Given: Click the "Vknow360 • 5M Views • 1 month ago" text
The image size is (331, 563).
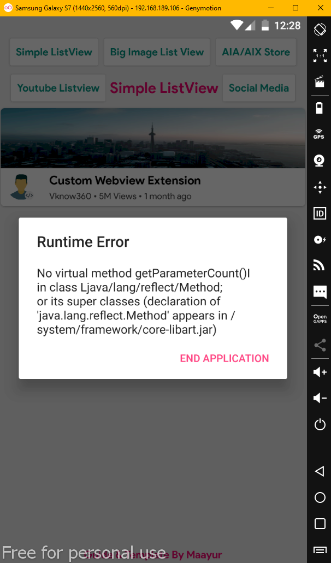Looking at the screenshot, I should point(120,197).
